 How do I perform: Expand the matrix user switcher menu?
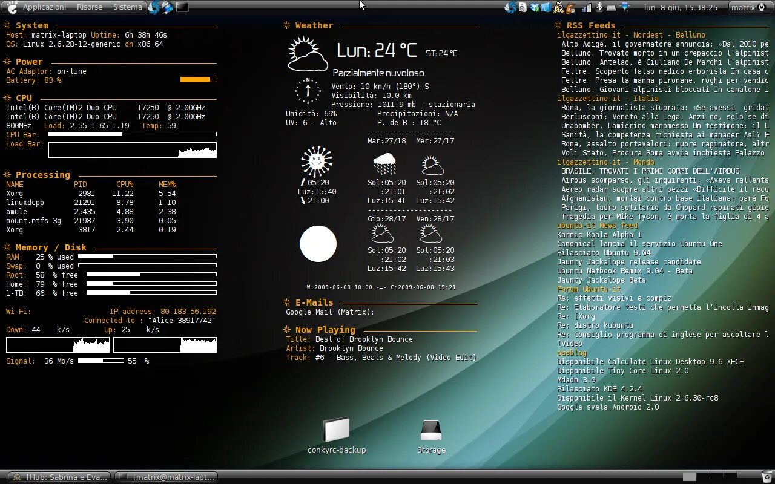[748, 7]
